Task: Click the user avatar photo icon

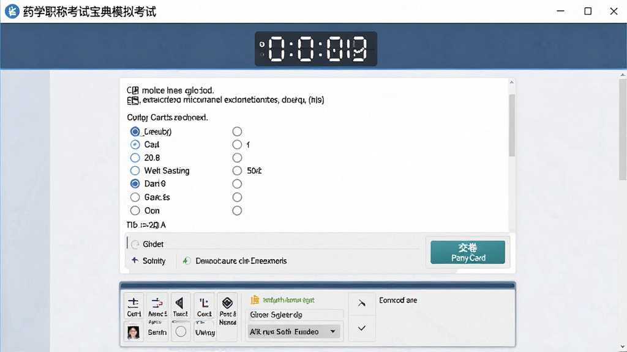Action: pyautogui.click(x=133, y=332)
